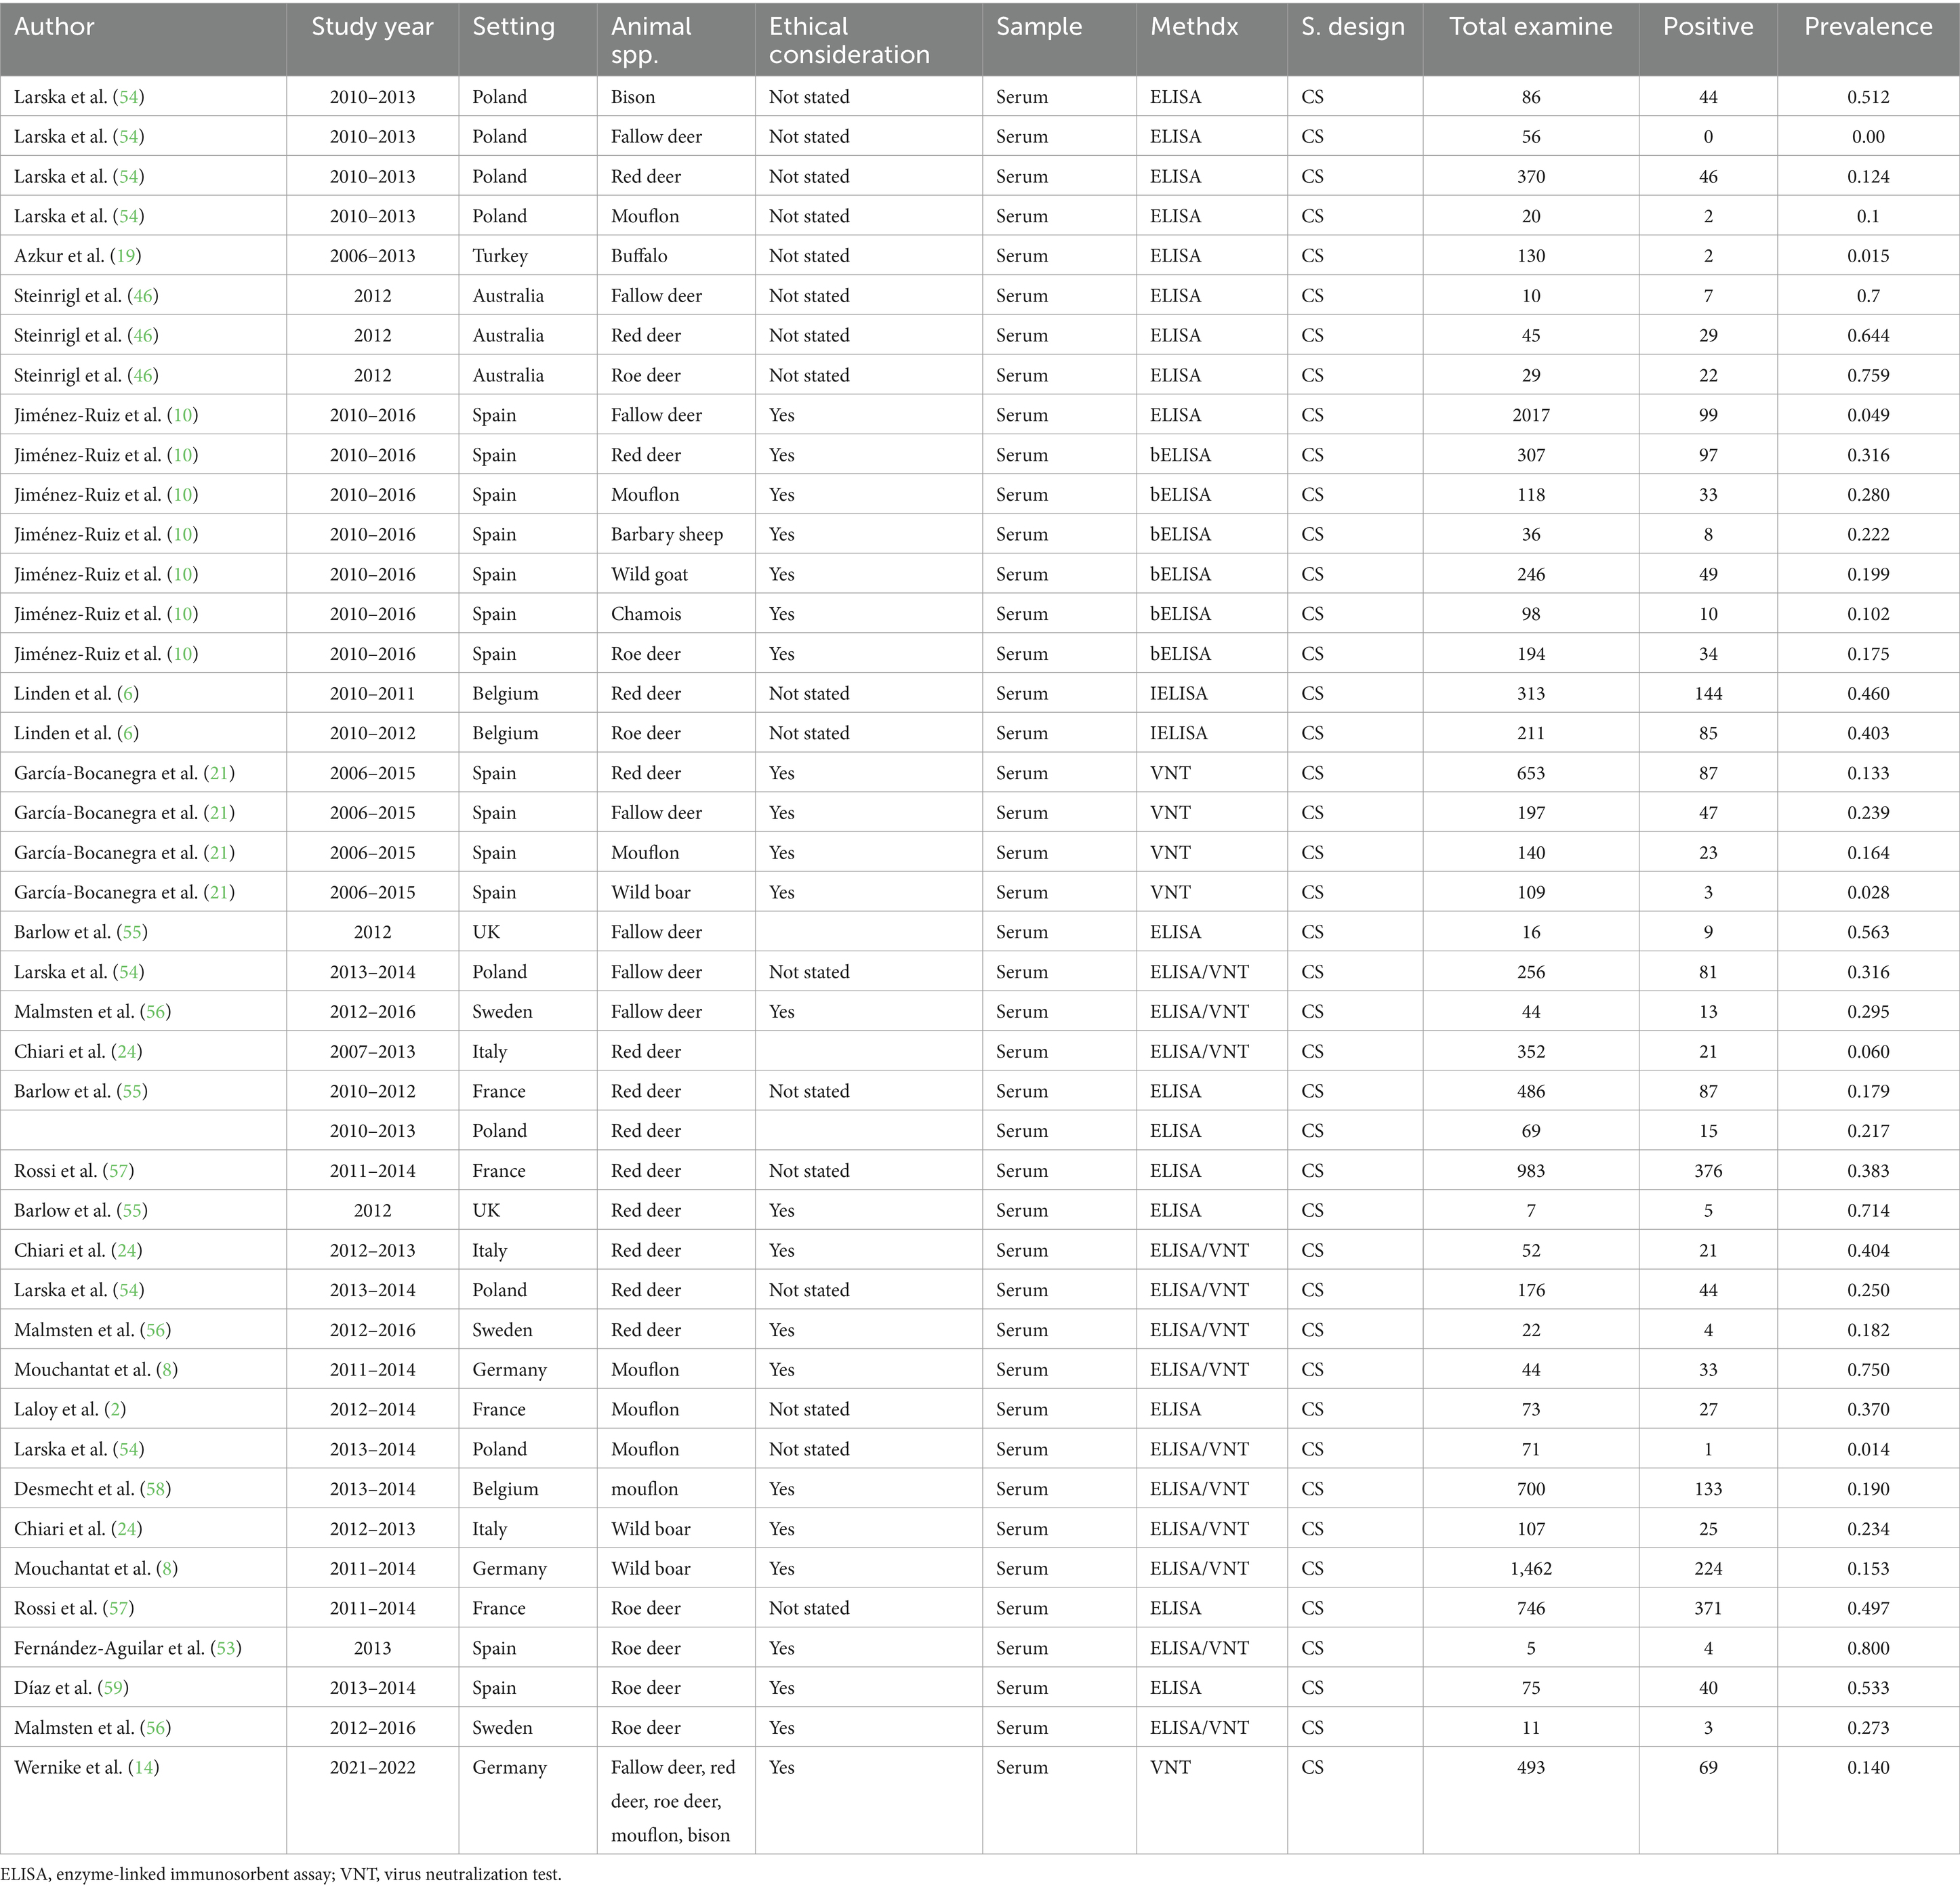The height and width of the screenshot is (1889, 1960).
Task: Open reference 8 in Mouchantat's Mouflon row
Action: 167,1370
